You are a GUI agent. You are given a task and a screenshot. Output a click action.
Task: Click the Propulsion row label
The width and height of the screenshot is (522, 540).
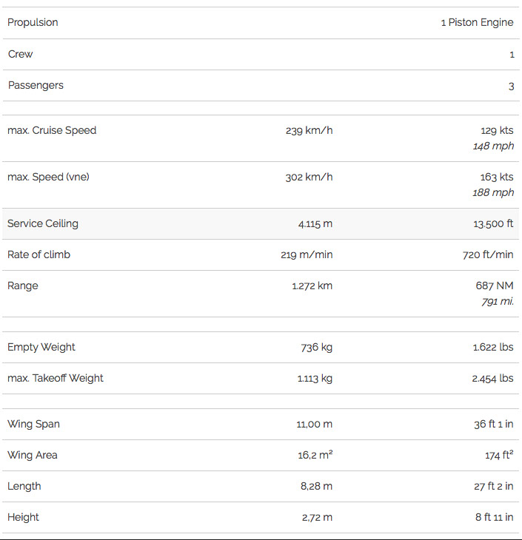(x=33, y=22)
